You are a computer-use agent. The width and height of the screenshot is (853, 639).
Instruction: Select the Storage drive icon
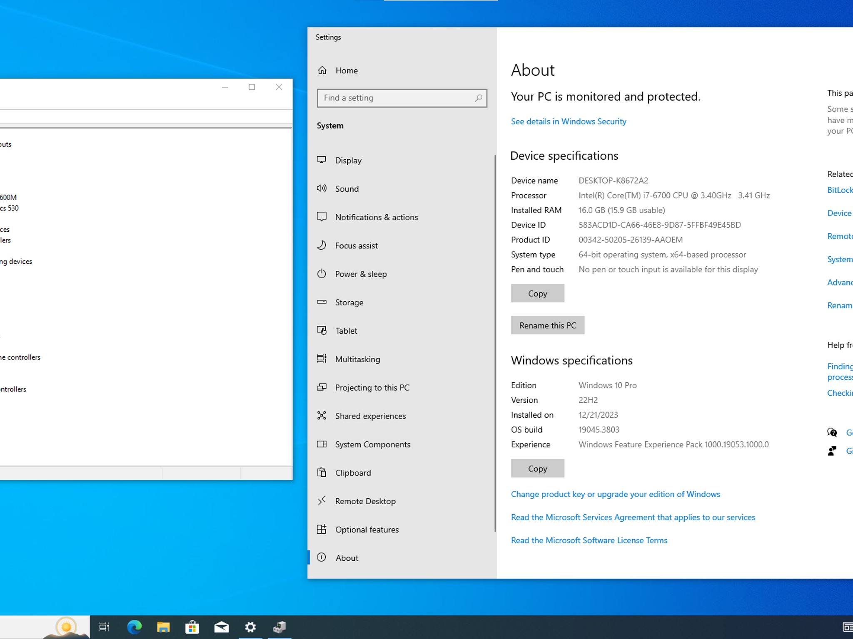coord(322,302)
